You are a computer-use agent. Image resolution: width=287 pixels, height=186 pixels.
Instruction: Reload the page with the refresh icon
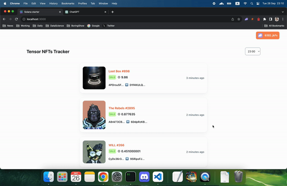point(16,19)
